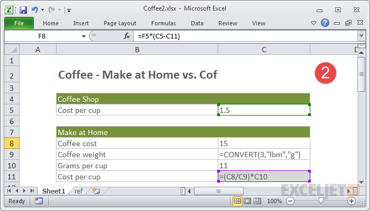Select row 11 header

[x=12, y=177]
